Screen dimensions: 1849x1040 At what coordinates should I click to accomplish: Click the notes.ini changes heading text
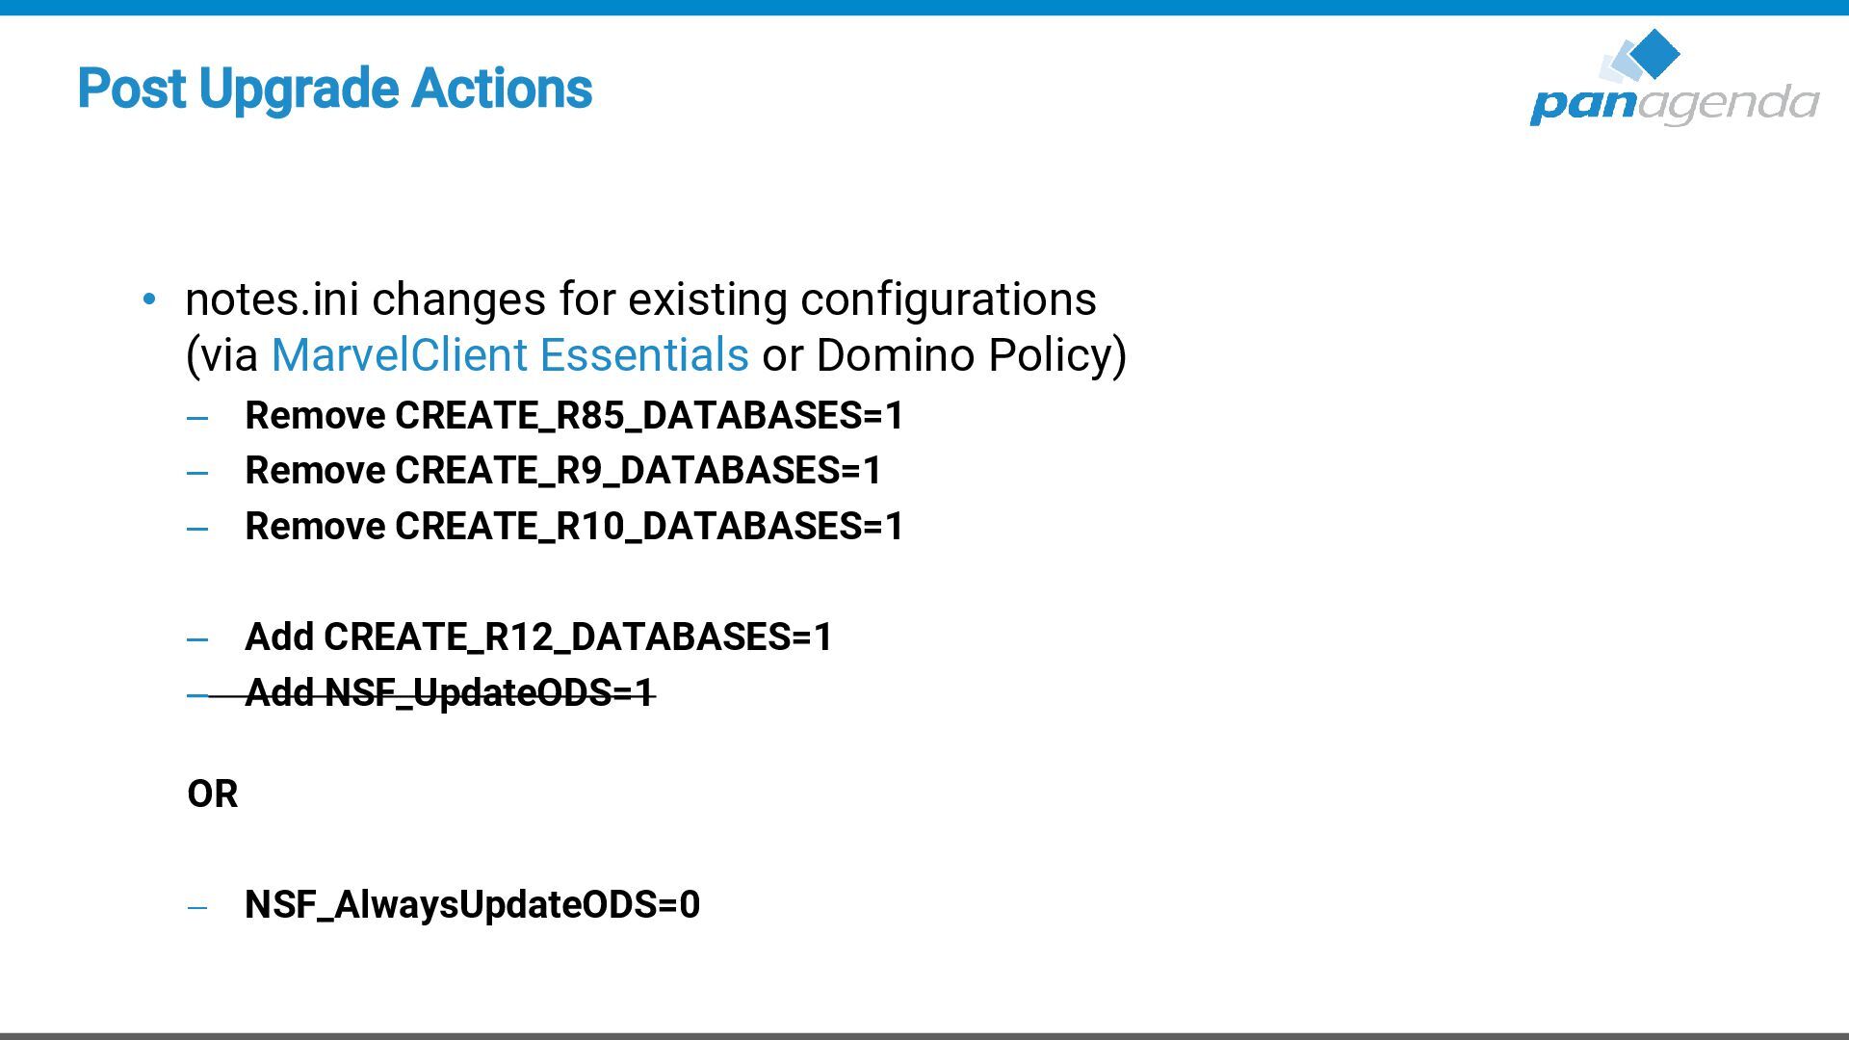640,299
